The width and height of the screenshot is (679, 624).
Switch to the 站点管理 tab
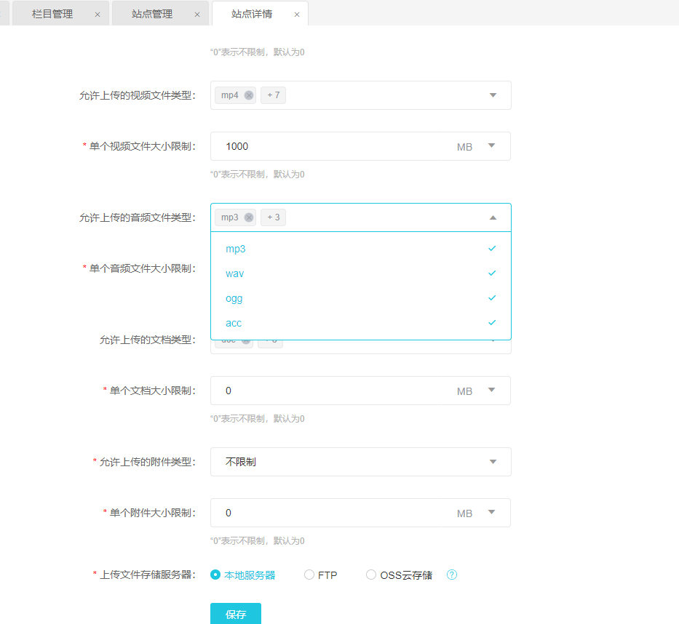point(152,14)
